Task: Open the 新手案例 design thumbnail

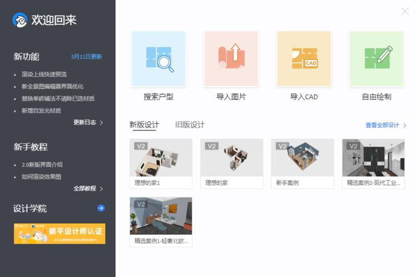Action: coord(302,158)
